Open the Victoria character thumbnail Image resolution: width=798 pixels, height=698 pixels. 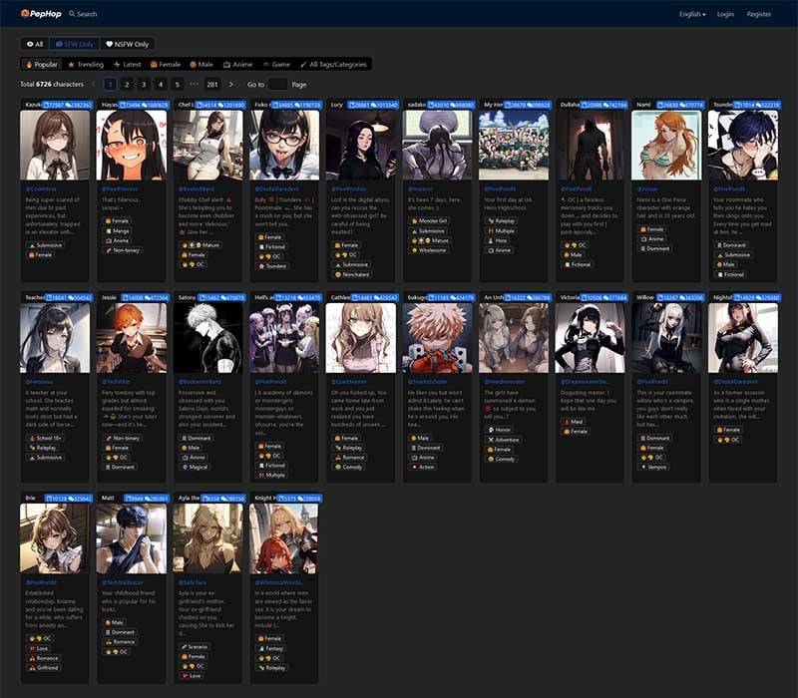pyautogui.click(x=590, y=338)
